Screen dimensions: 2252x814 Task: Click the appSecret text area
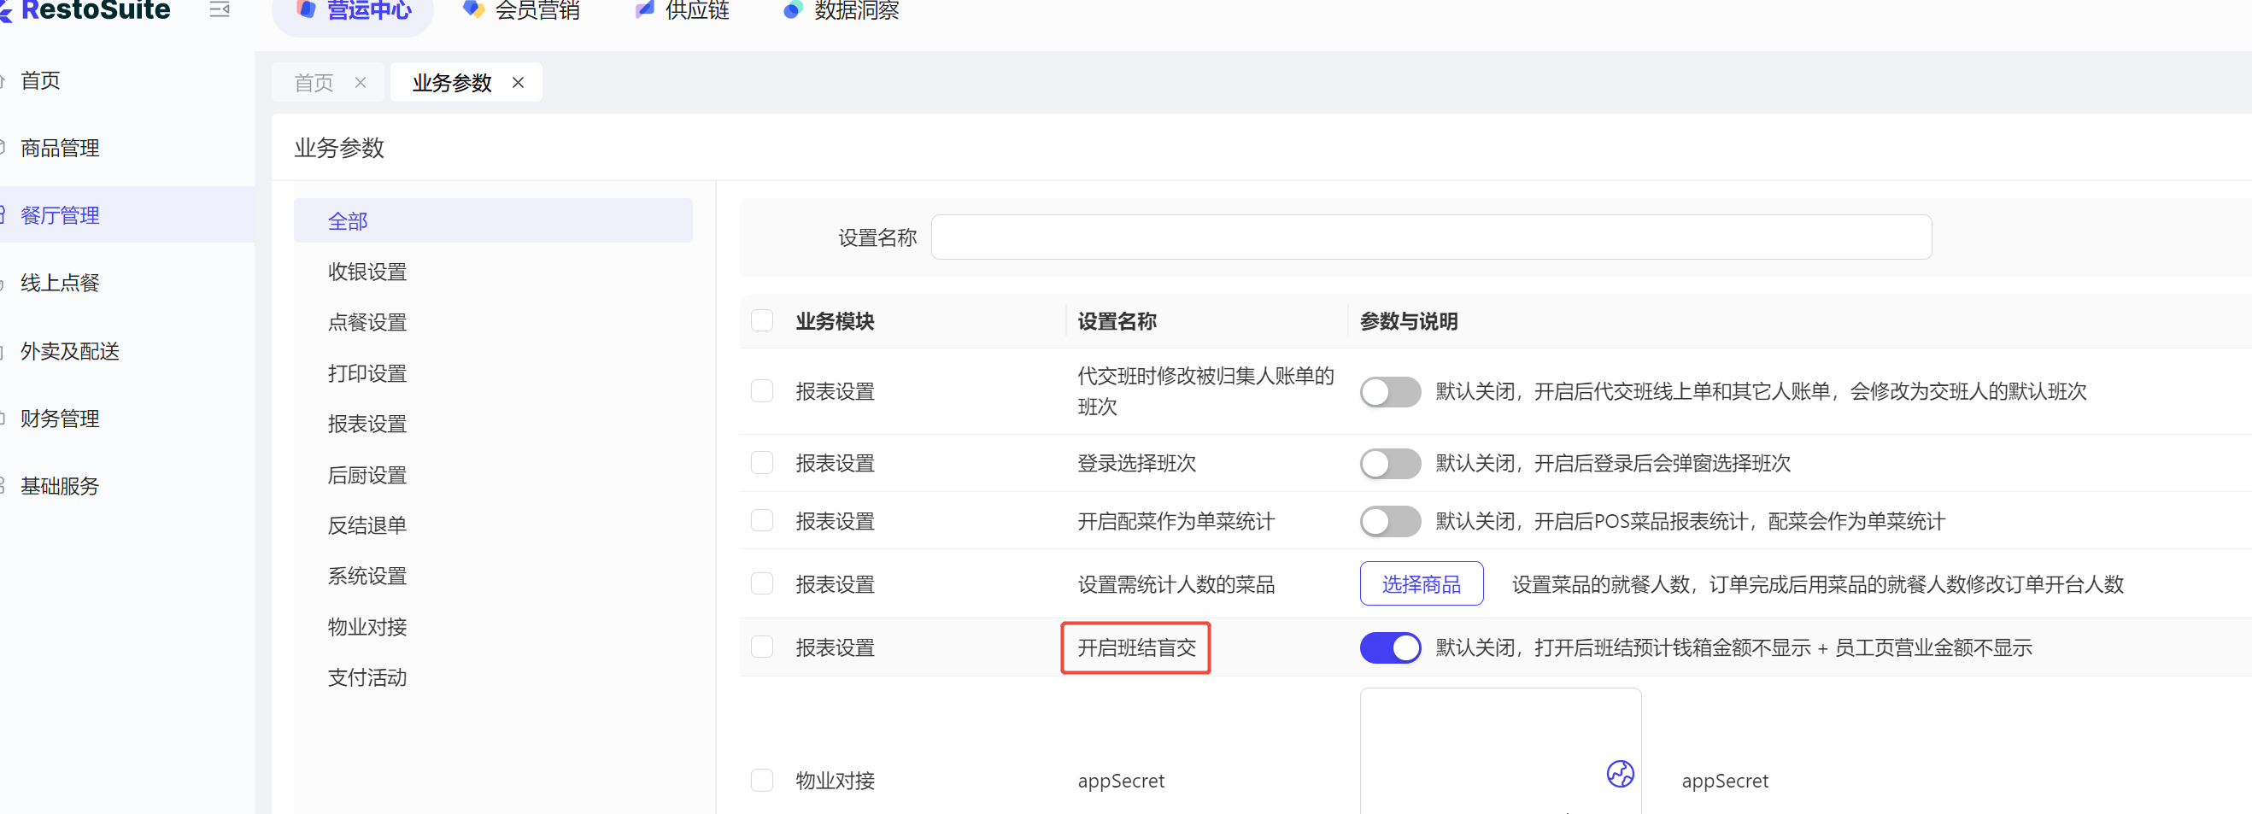1500,751
